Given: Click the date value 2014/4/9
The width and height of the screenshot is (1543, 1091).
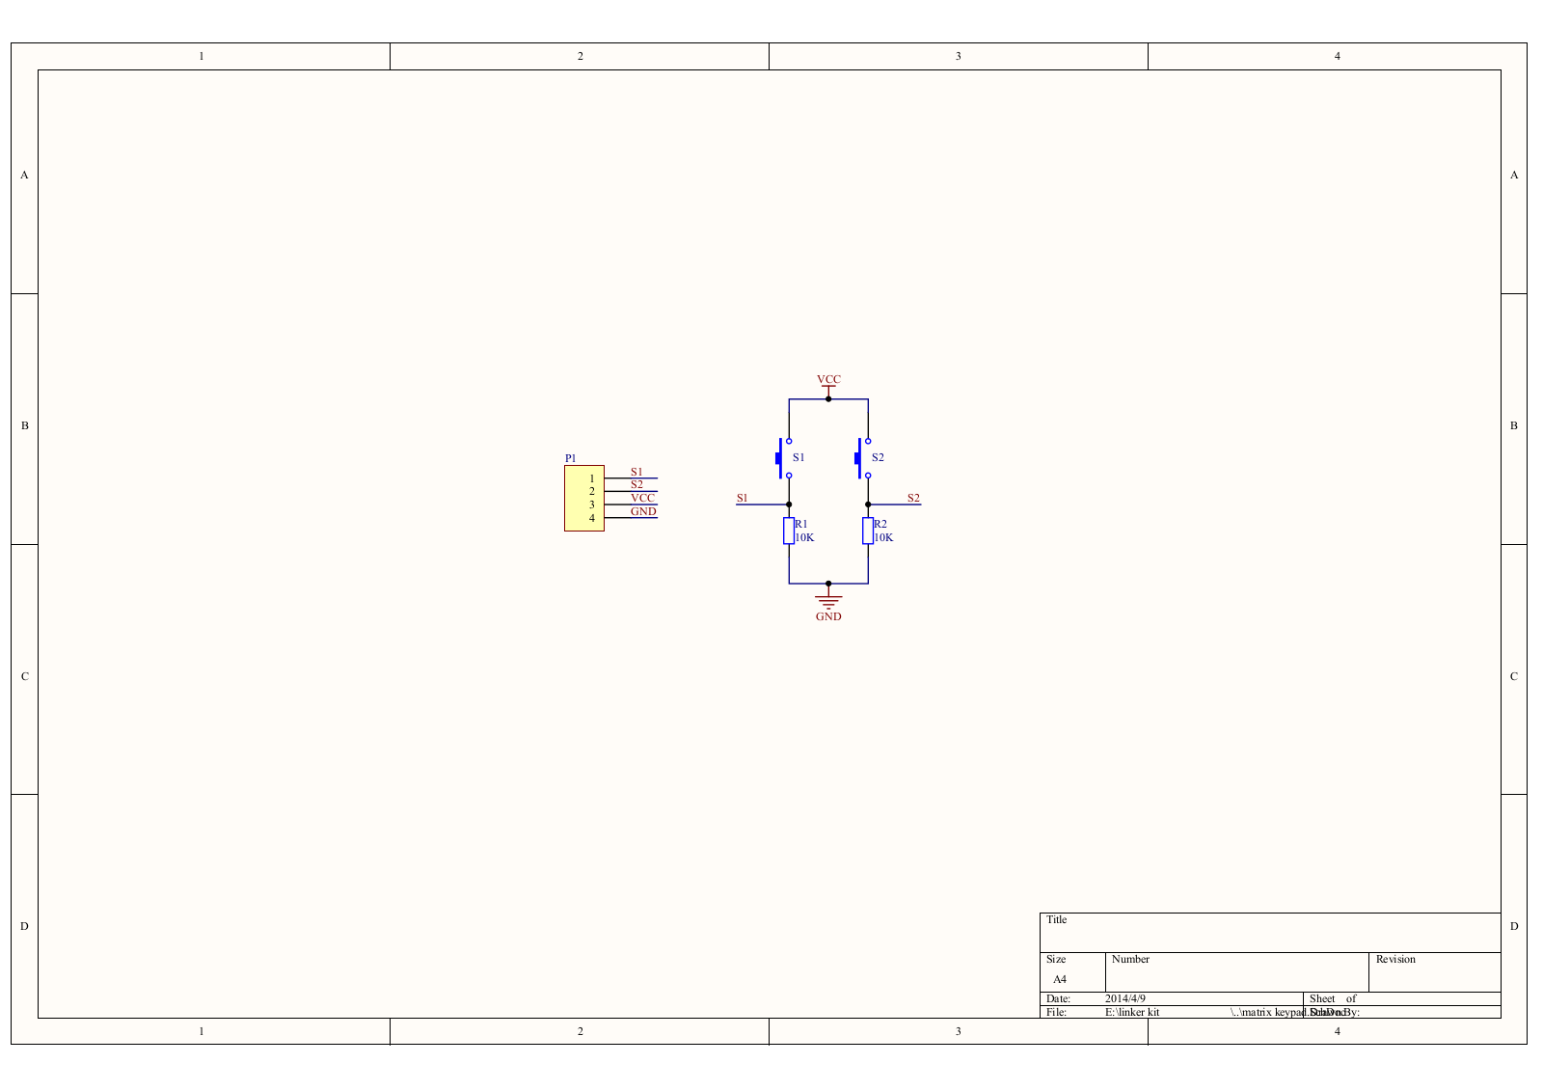Looking at the screenshot, I should pos(1125,998).
